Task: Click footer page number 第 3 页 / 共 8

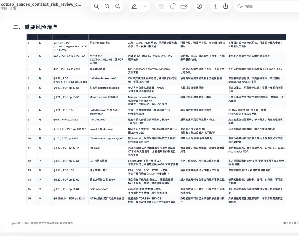Action: tap(291, 223)
